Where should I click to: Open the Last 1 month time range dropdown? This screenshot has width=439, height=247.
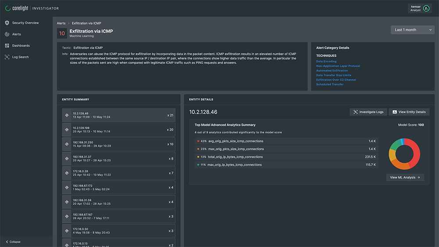(413, 30)
